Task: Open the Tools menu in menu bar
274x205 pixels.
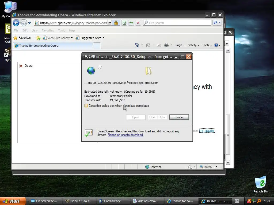Action: [x=61, y=30]
